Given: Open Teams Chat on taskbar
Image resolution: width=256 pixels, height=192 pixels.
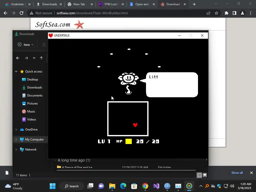Looking at the screenshot, I should click(101, 186).
